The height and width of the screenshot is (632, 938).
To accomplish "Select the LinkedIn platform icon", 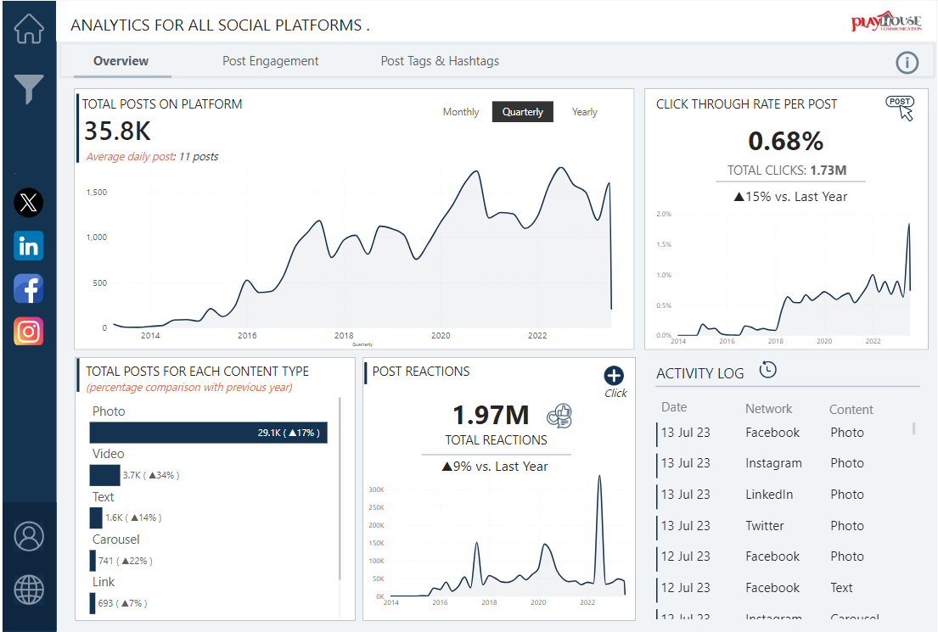I will point(29,246).
